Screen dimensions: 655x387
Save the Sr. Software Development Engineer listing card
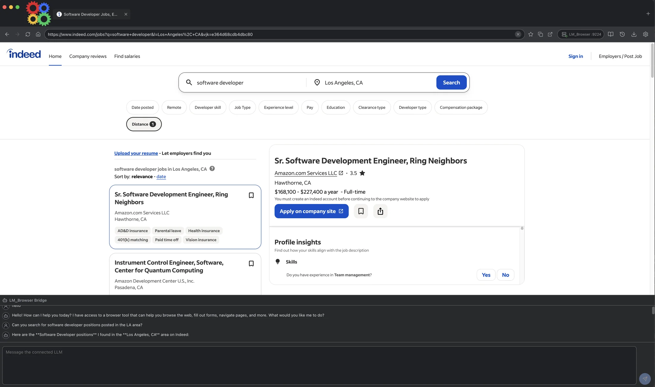(x=251, y=195)
